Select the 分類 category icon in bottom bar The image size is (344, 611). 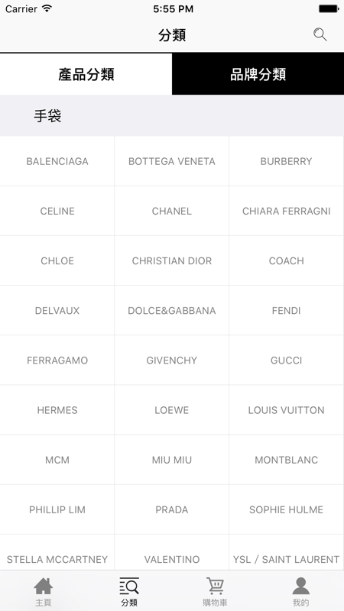click(129, 591)
